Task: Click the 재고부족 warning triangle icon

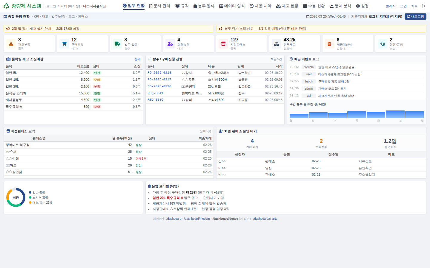Action: pos(11,44)
